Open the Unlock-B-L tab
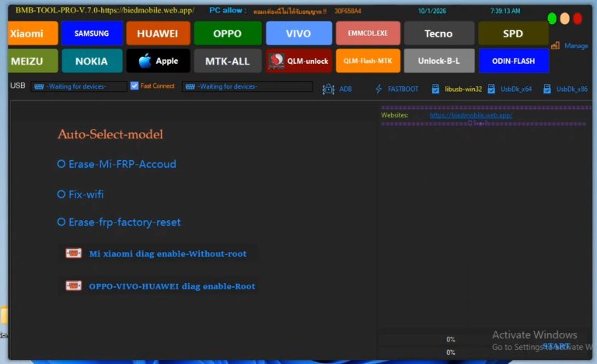597x364 pixels. coord(439,61)
